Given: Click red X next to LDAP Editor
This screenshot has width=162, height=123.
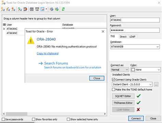Looking at the screenshot, I should point(138,109).
